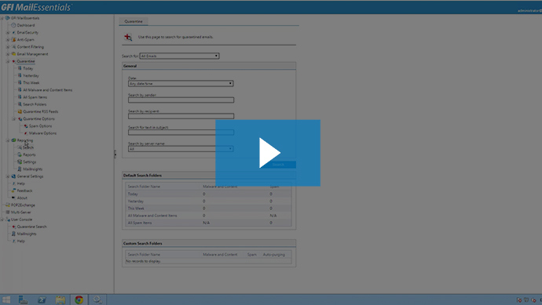Open Yesterday under Quarantine in the tree
Image resolution: width=542 pixels, height=305 pixels.
31,76
